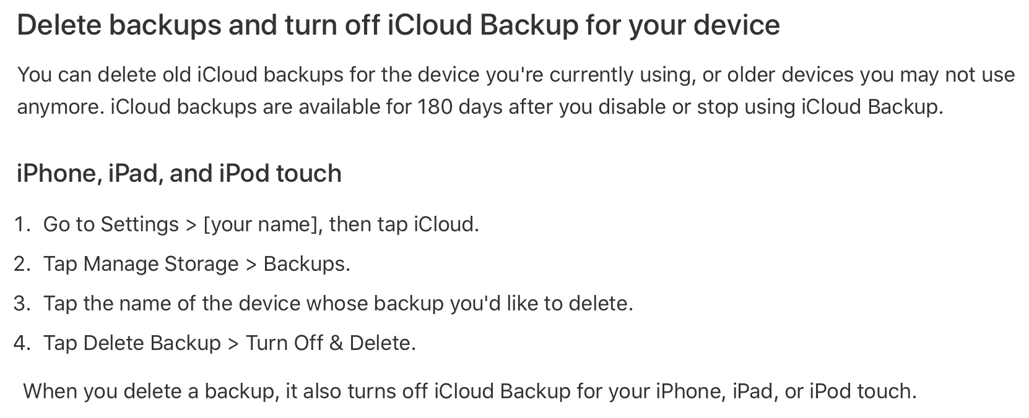Click the step 'Tap the name of the device'
This screenshot has height=418, width=1029.
click(x=338, y=304)
